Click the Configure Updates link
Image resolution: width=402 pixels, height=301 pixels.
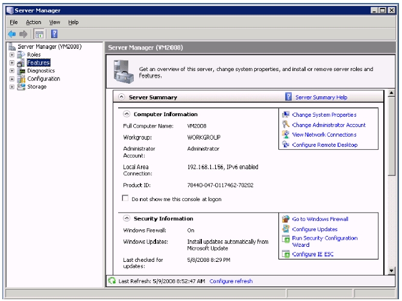tap(315, 229)
